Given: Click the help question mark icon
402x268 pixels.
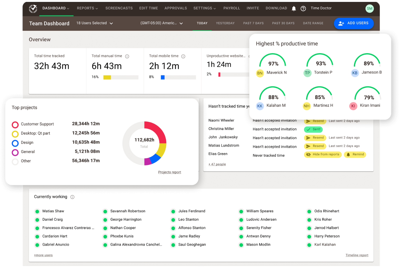Looking at the screenshot, I should click(303, 8).
